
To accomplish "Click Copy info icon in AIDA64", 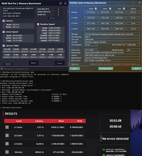I will pos(124,9).
